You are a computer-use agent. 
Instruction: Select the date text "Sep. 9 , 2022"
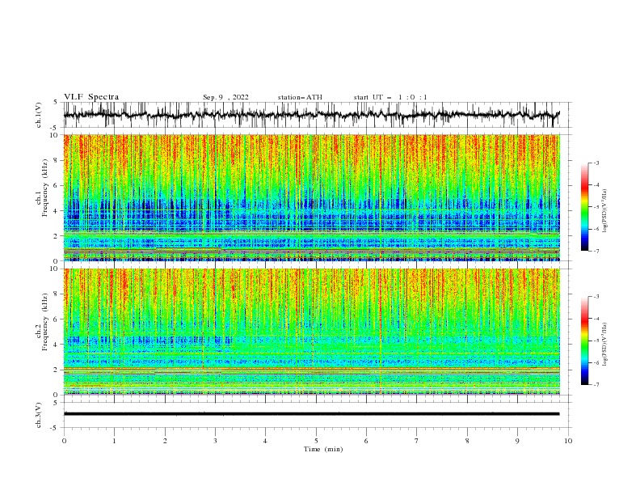(x=225, y=97)
